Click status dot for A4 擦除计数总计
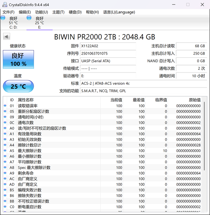The image size is (210, 215). [5, 145]
